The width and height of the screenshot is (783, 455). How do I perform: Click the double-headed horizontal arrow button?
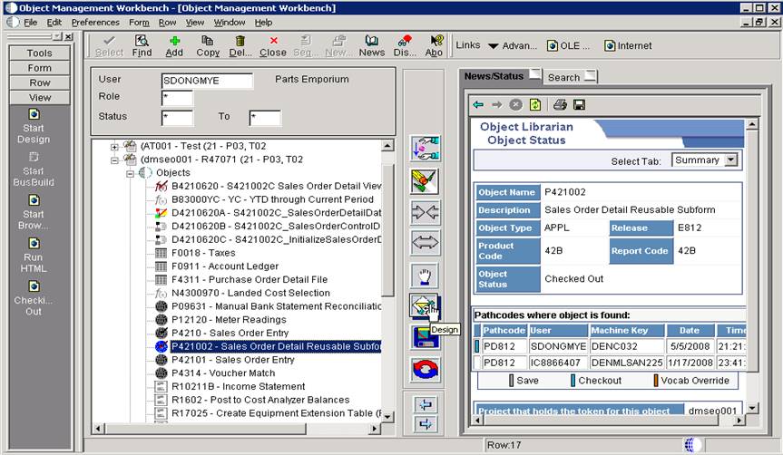pyautogui.click(x=425, y=243)
